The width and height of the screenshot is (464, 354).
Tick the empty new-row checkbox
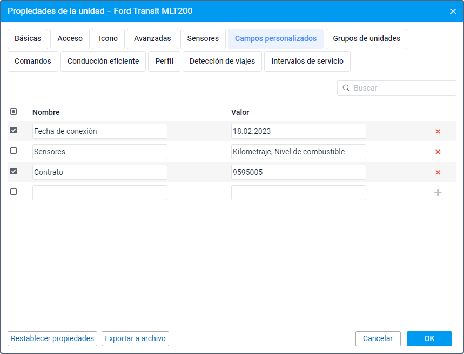(x=14, y=192)
